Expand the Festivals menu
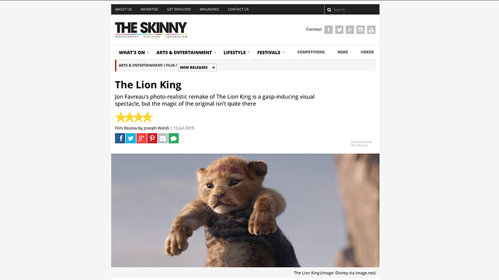The width and height of the screenshot is (499, 280). point(271,52)
